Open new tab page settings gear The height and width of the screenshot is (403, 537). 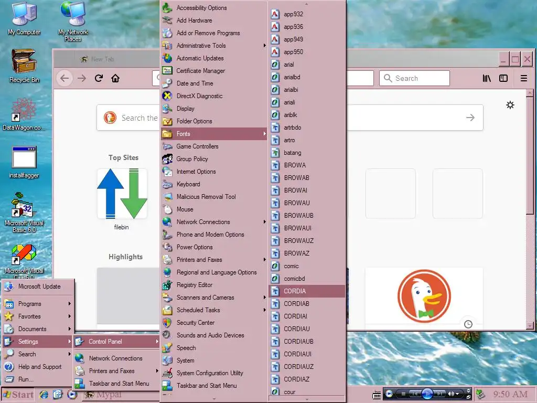(510, 105)
